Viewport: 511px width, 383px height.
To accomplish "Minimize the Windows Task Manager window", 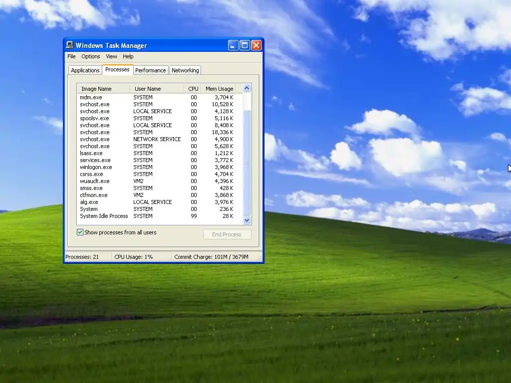I will click(233, 45).
